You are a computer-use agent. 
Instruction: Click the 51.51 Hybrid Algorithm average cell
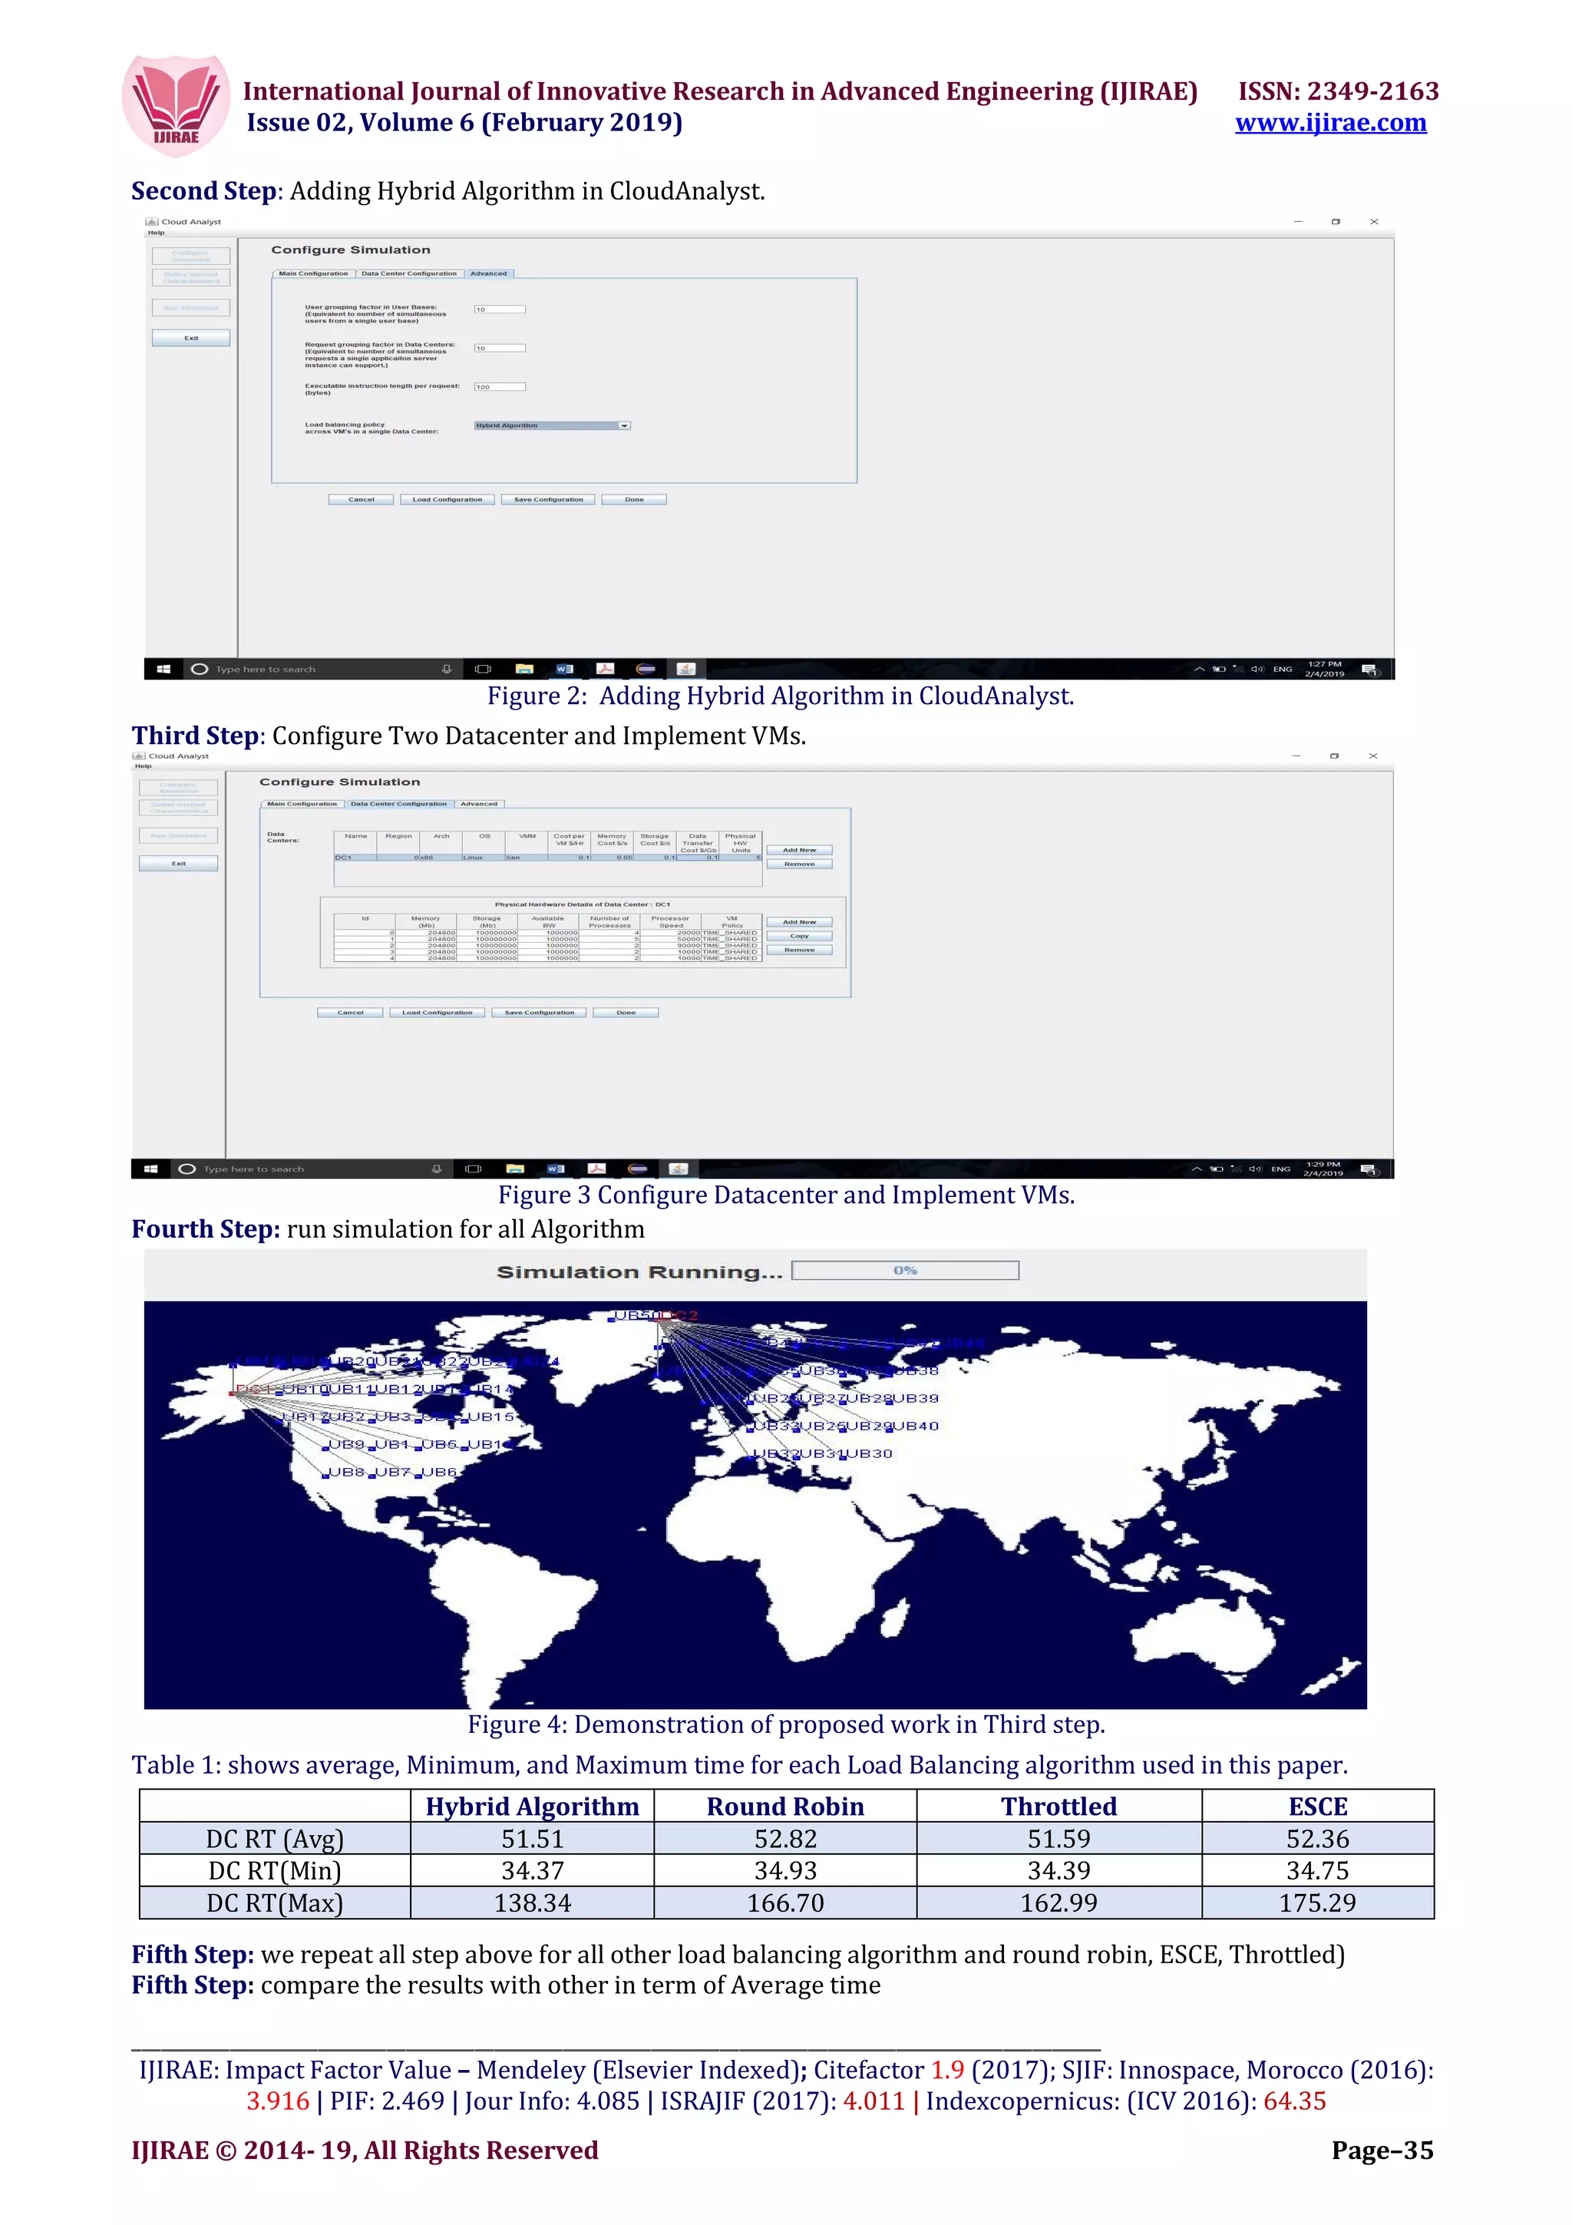click(x=532, y=1838)
